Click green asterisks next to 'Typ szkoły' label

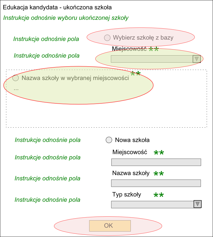click(x=159, y=195)
